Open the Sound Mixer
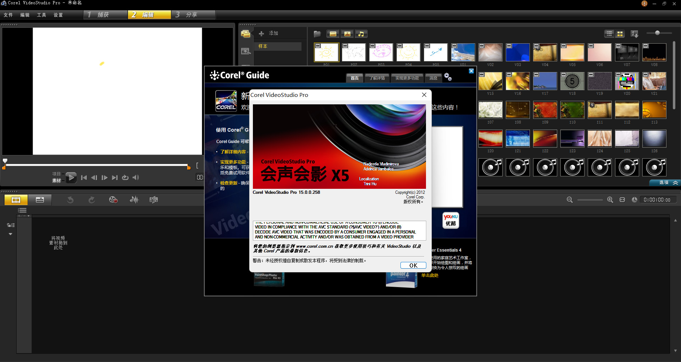The width and height of the screenshot is (681, 362). coord(134,200)
